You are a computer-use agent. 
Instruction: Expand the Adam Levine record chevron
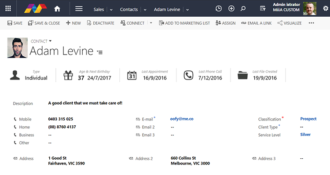click(187, 10)
